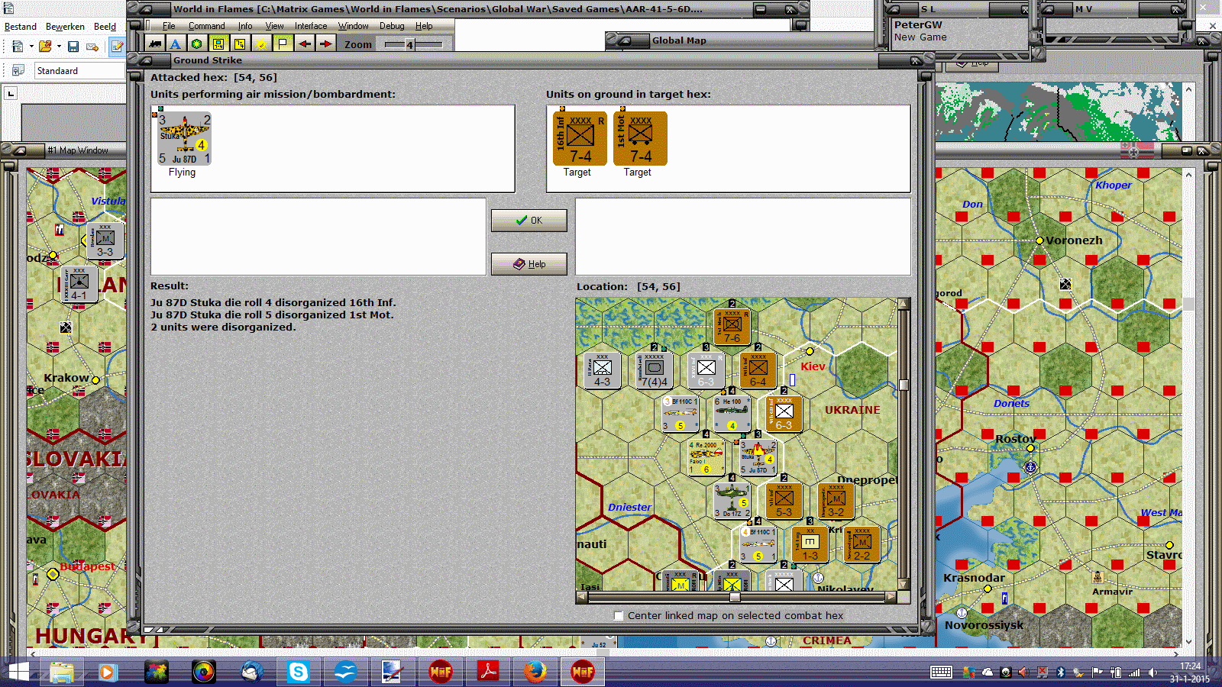Click the save floppy disk icon
1222x687 pixels.
click(73, 47)
